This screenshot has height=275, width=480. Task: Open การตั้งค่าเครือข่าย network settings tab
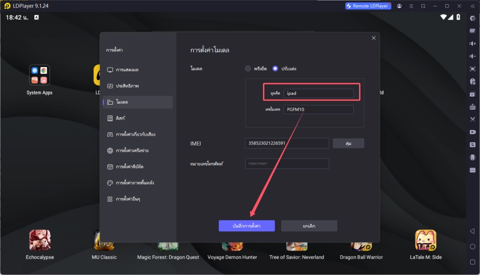coord(138,150)
